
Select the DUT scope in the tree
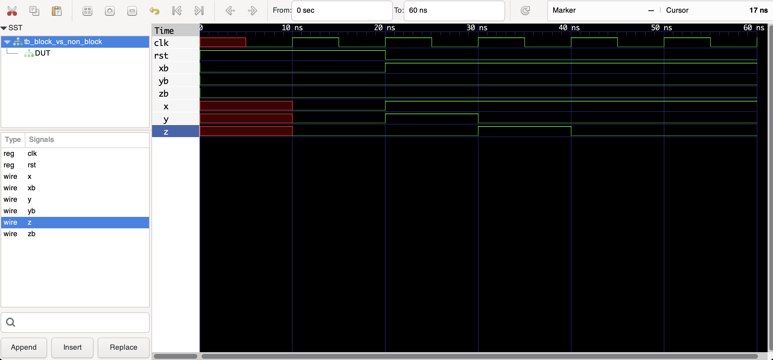42,53
